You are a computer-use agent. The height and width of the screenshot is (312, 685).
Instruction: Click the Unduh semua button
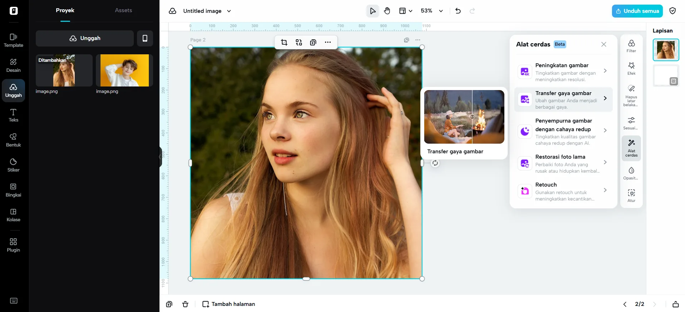tap(637, 11)
